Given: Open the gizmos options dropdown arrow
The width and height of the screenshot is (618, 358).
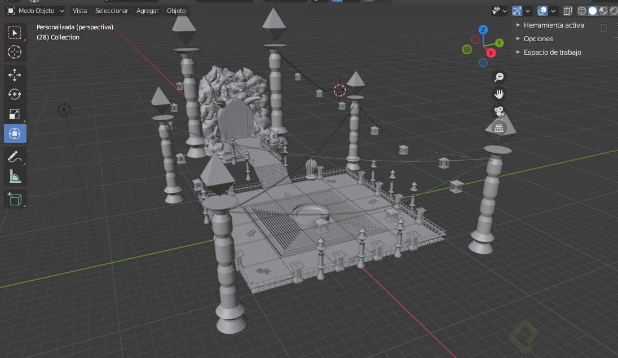Looking at the screenshot, I should (x=528, y=11).
